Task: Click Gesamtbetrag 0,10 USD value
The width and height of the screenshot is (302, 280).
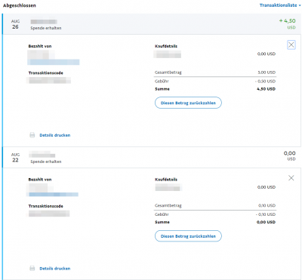Action: pos(267,205)
